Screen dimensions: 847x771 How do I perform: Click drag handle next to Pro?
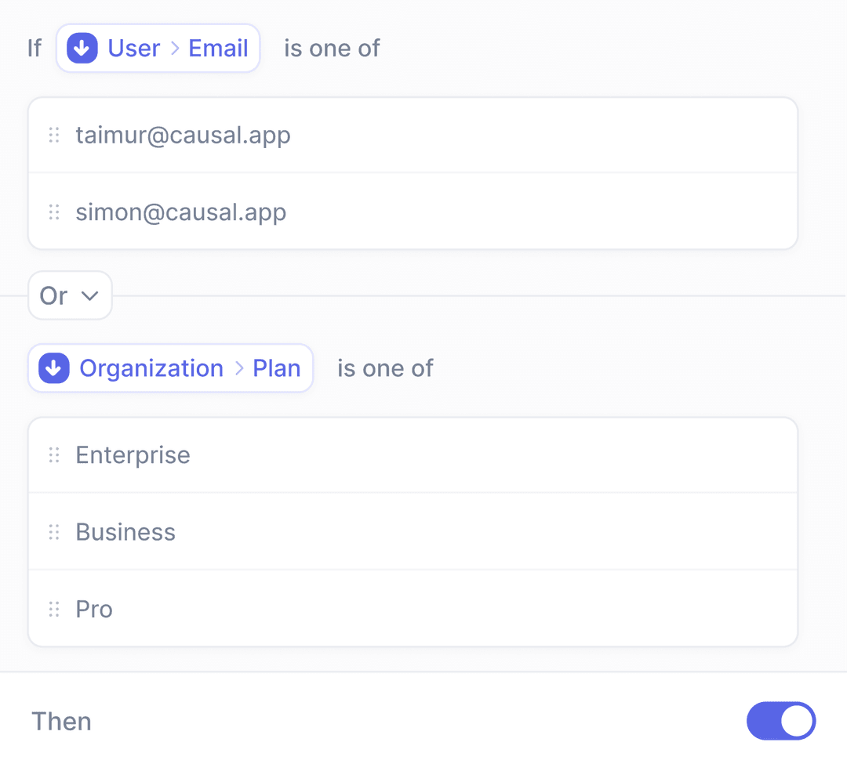coord(54,609)
